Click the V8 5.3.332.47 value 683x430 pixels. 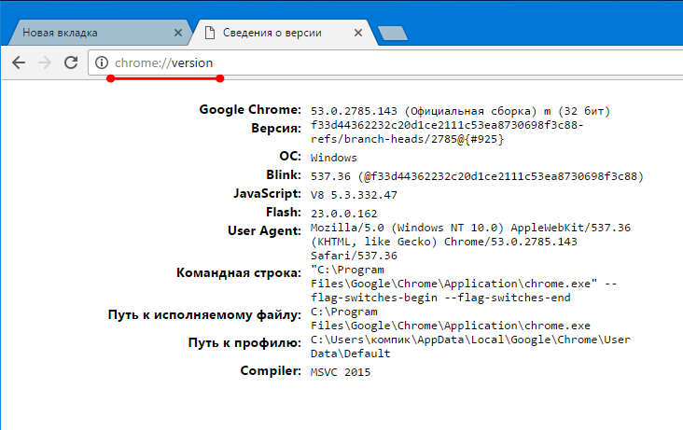354,195
